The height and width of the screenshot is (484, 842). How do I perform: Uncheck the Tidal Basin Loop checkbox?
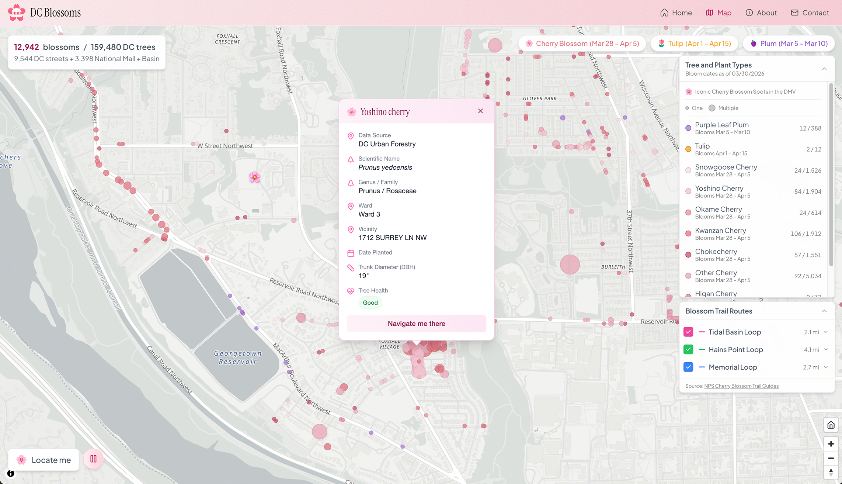tap(688, 332)
